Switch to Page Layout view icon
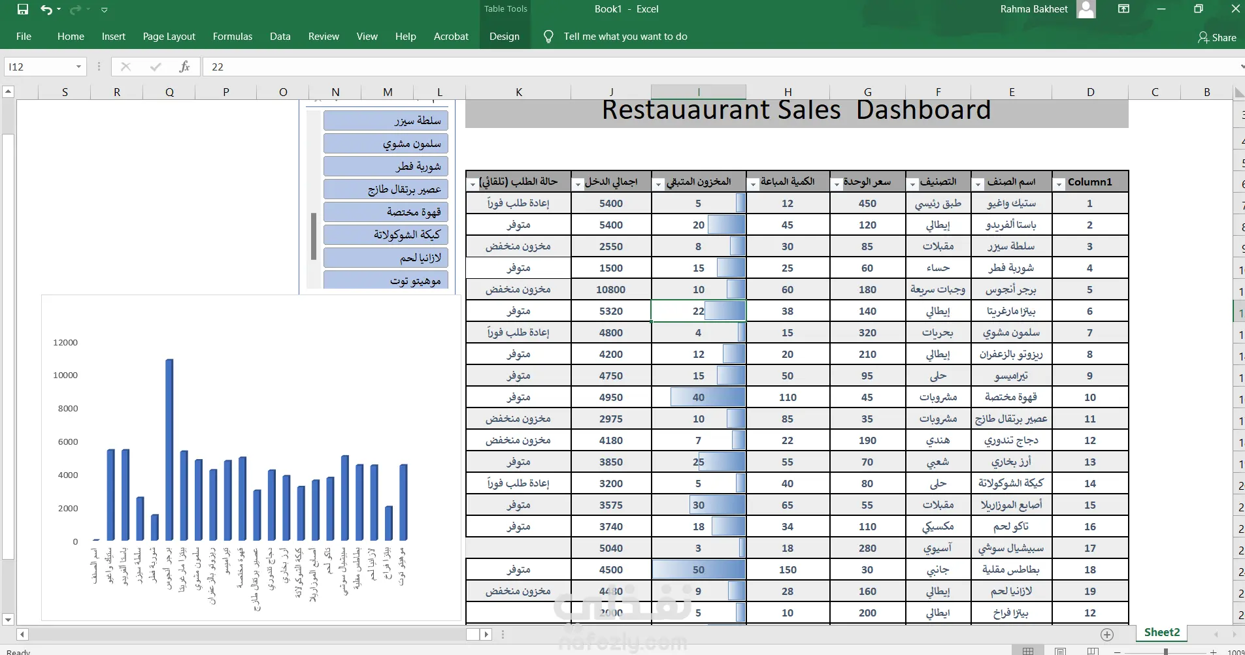The image size is (1245, 655). [1061, 651]
